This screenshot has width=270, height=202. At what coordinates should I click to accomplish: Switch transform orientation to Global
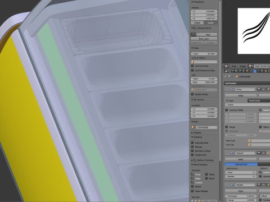pos(197,22)
